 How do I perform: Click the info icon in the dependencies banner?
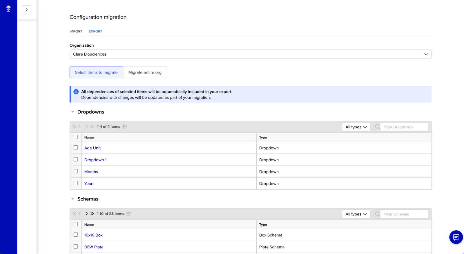tap(76, 92)
